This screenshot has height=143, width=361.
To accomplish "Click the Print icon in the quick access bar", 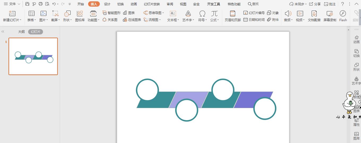I will pos(41,4).
